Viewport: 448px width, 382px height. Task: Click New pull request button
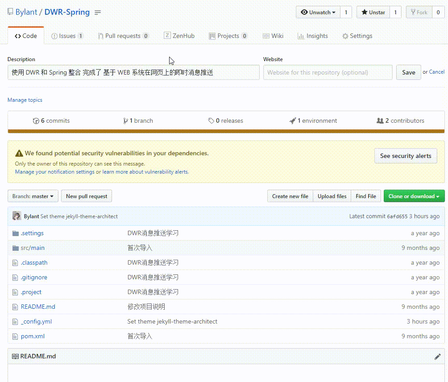(87, 196)
